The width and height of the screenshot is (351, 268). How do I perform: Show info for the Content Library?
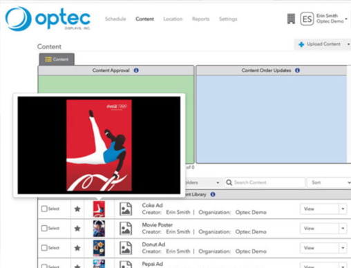pyautogui.click(x=213, y=194)
